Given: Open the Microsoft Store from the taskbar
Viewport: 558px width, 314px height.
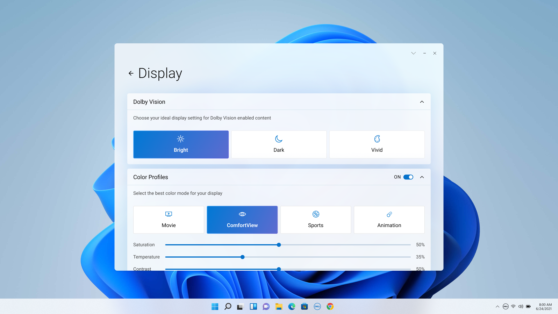Looking at the screenshot, I should 304,306.
